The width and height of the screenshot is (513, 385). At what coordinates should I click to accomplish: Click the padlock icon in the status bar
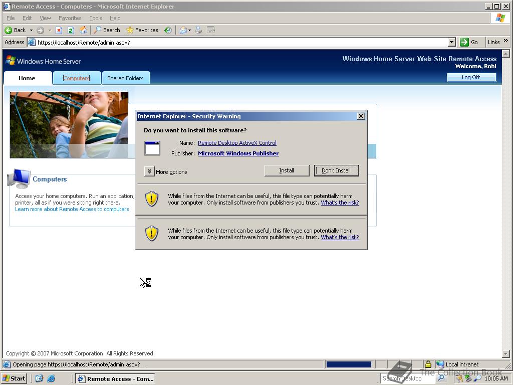coord(428,364)
